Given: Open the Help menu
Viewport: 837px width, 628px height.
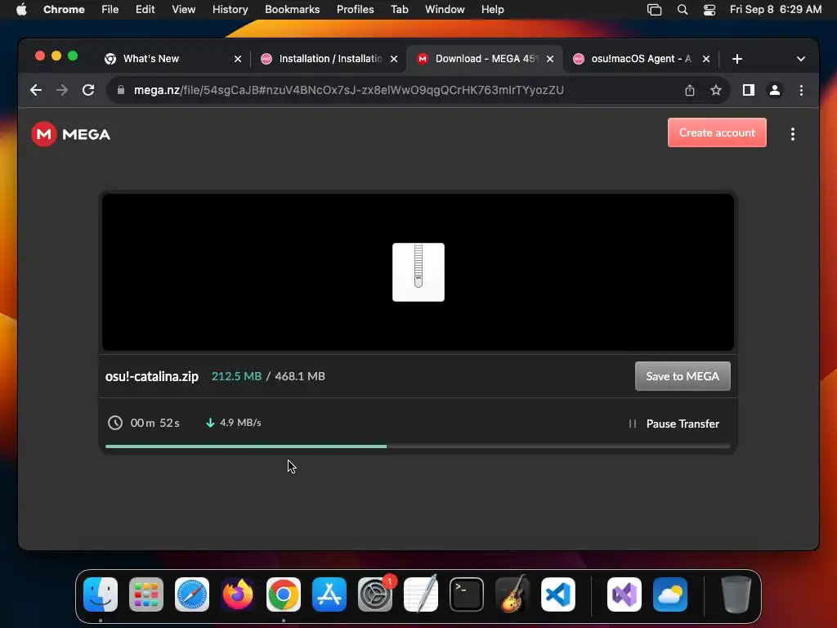Looking at the screenshot, I should tap(492, 10).
